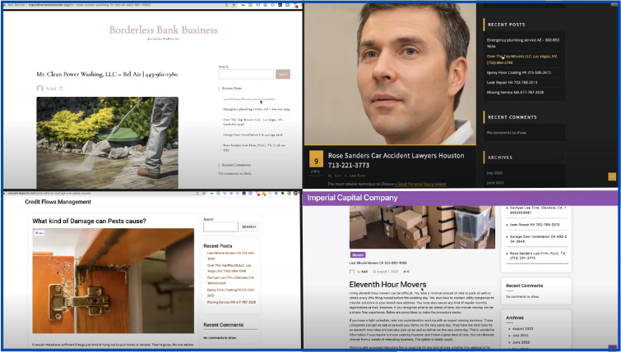Open Epoxy Floor Coating PA on Credit Flows Management

pos(231,293)
